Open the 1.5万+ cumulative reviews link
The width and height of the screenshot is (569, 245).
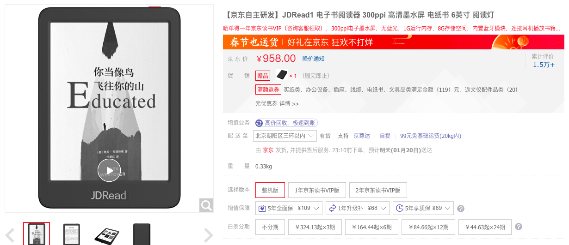[x=544, y=65]
